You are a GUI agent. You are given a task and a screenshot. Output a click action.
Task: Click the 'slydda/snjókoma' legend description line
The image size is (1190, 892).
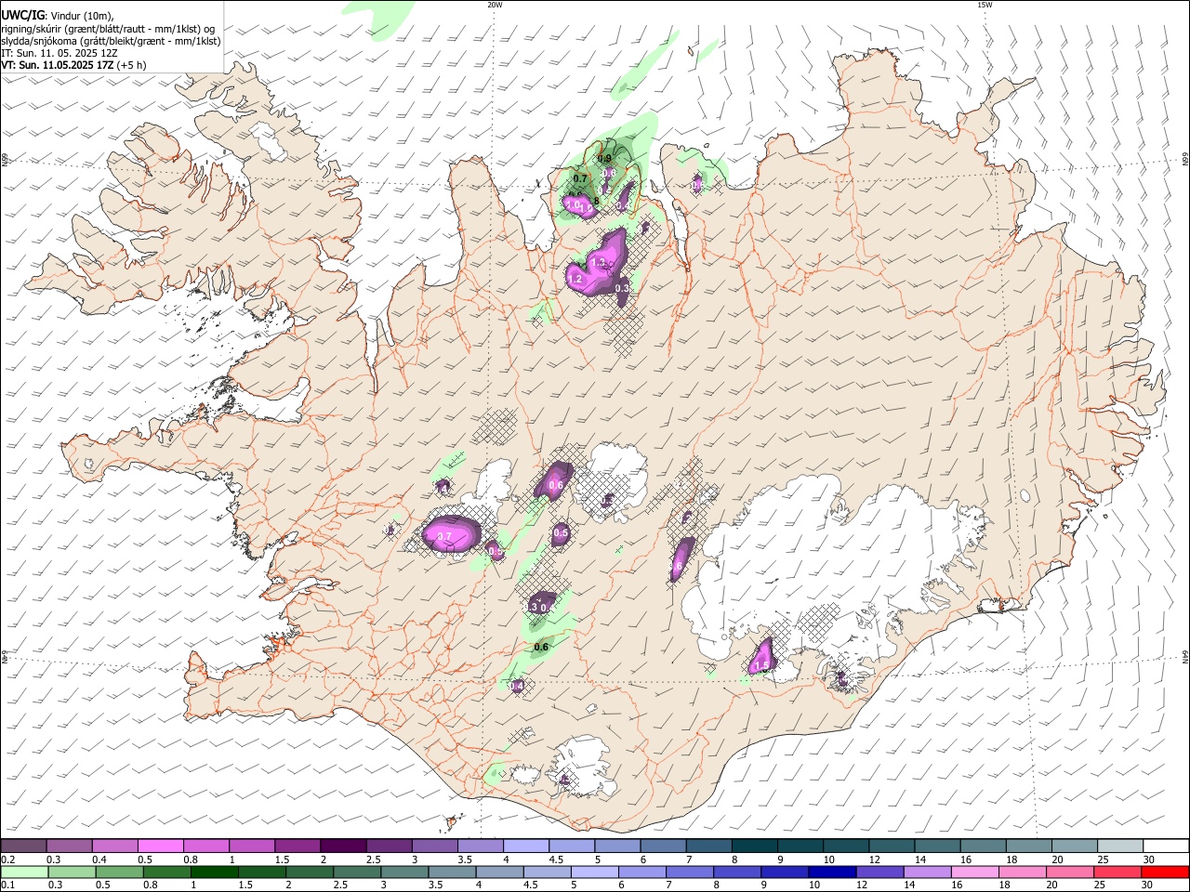[x=111, y=41]
